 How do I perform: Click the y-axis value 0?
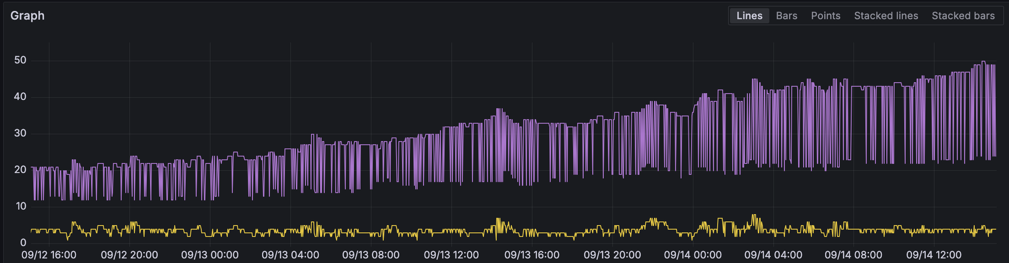point(23,243)
